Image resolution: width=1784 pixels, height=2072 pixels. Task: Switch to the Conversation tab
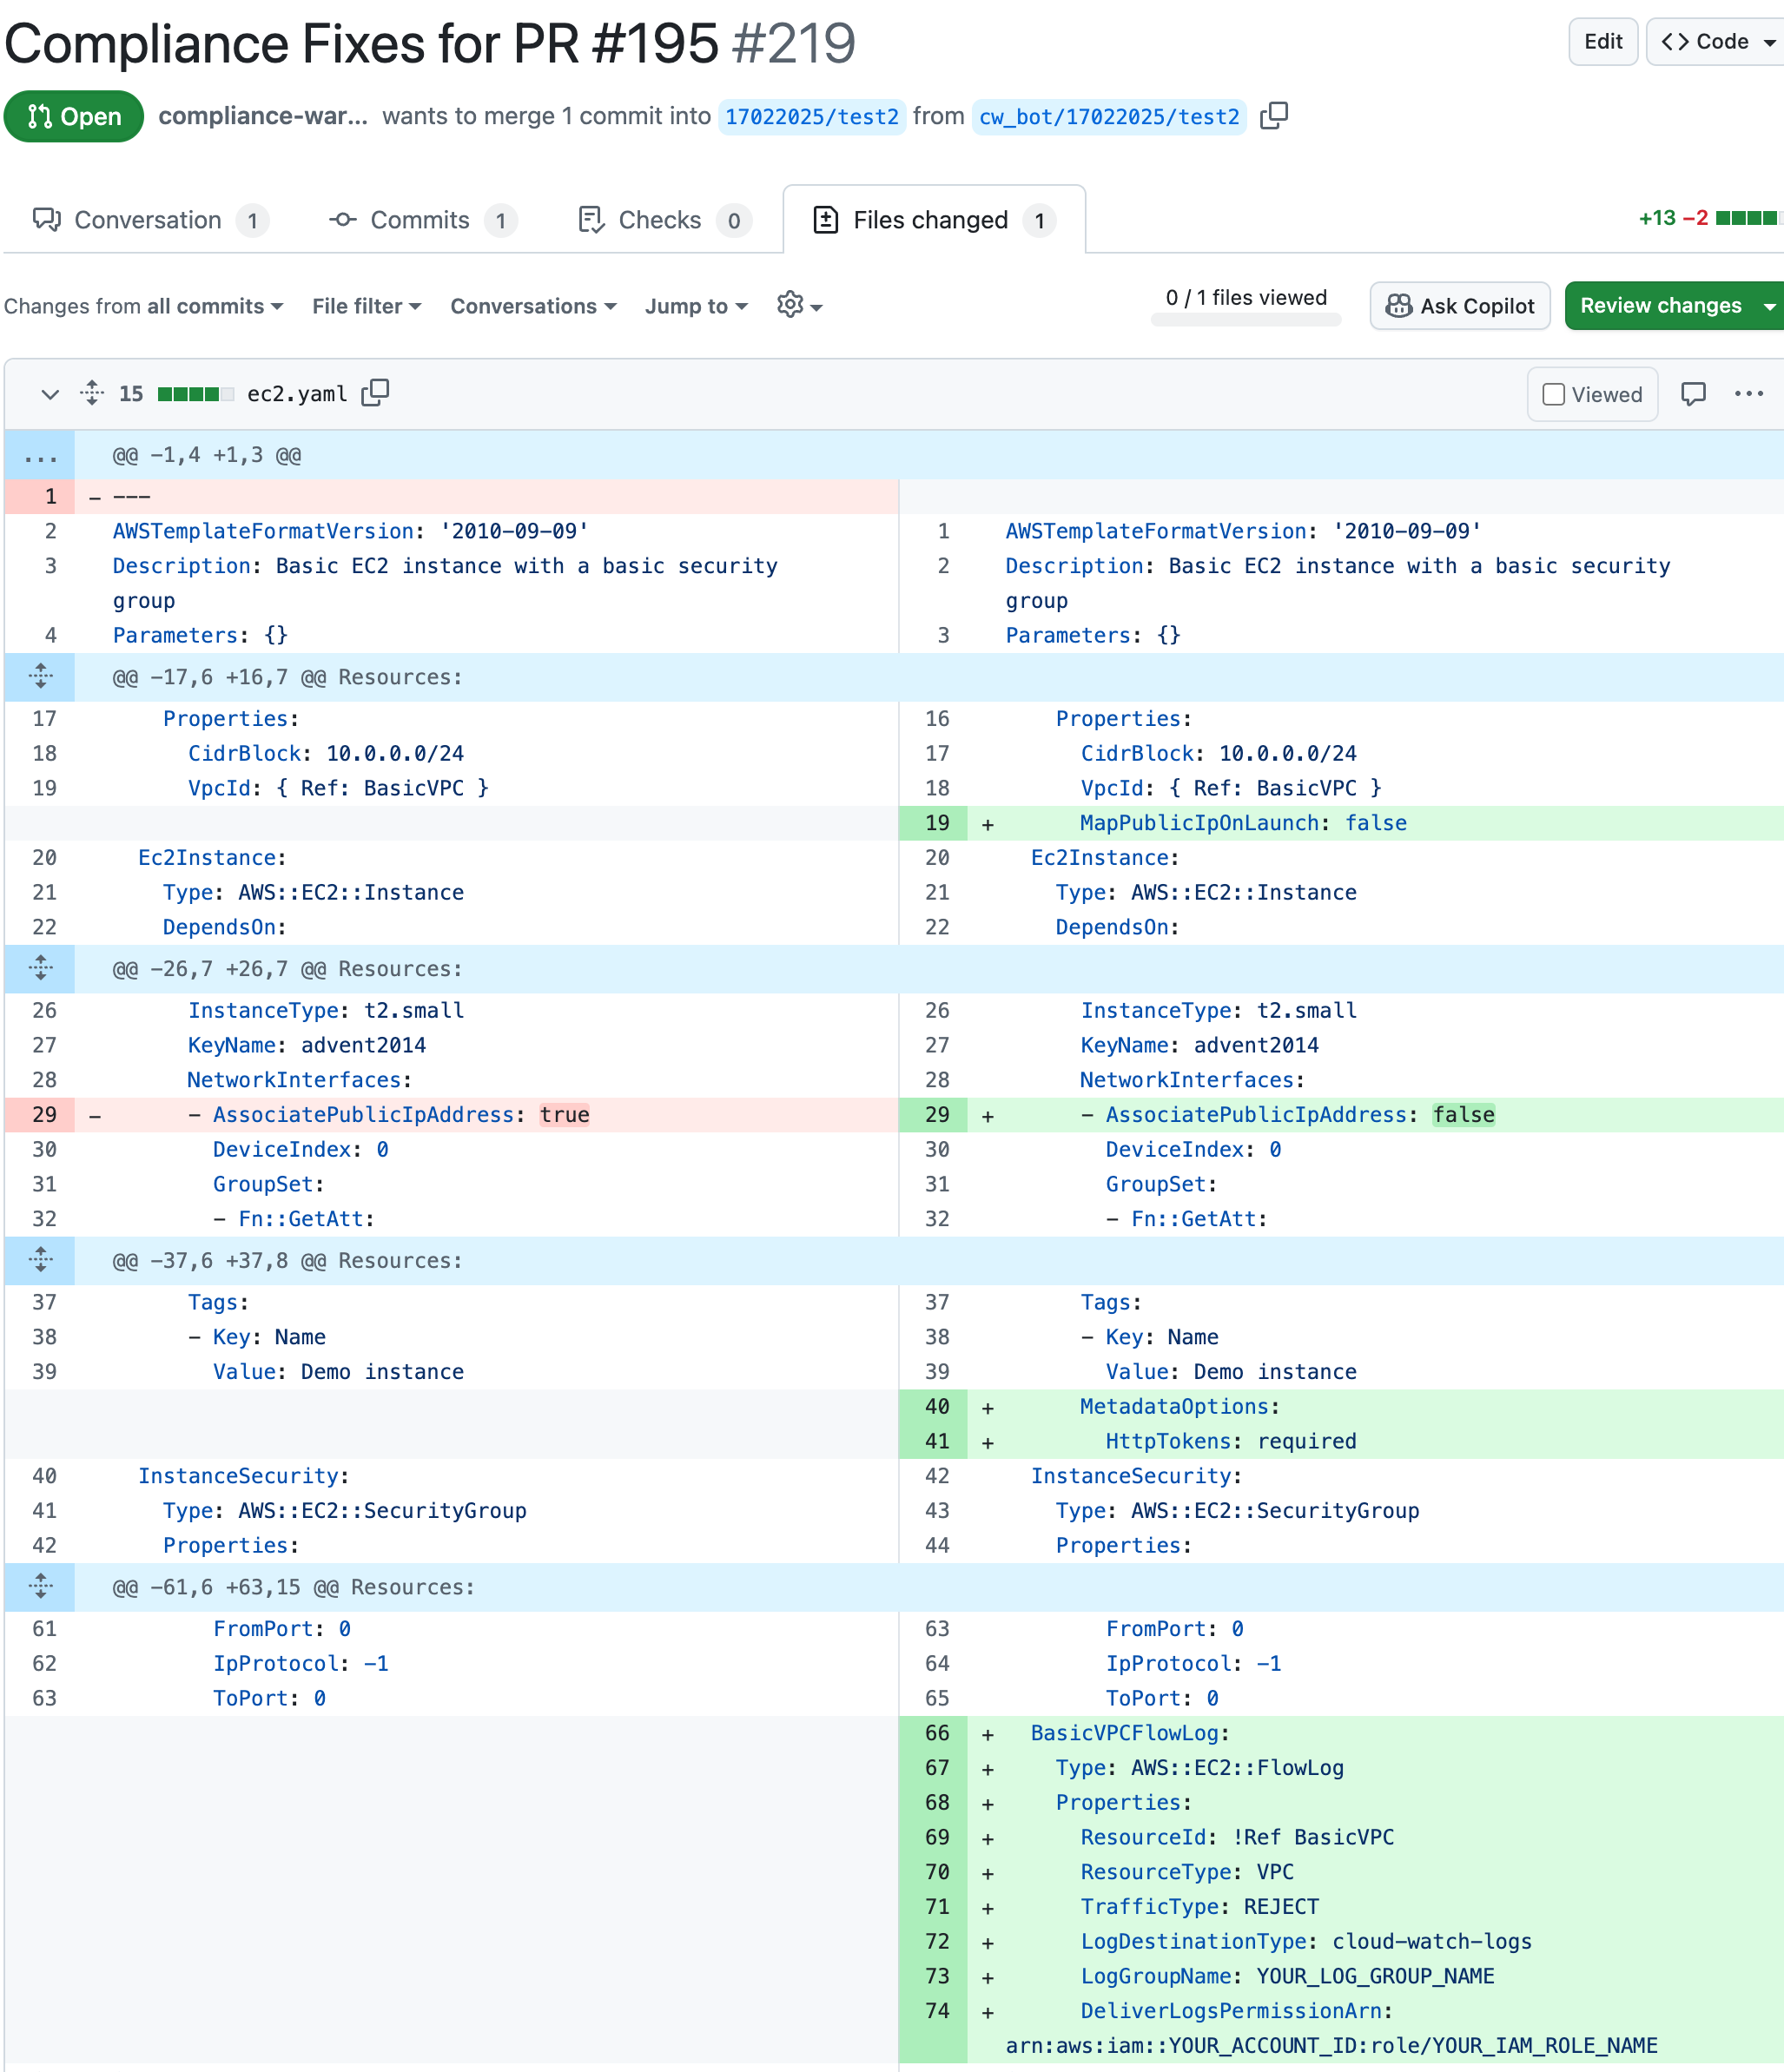[x=148, y=220]
